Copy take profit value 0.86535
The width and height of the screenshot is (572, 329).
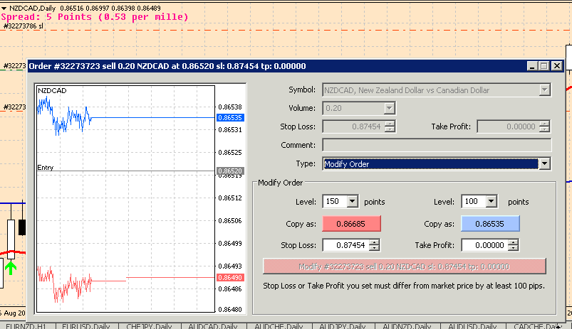[x=490, y=223]
